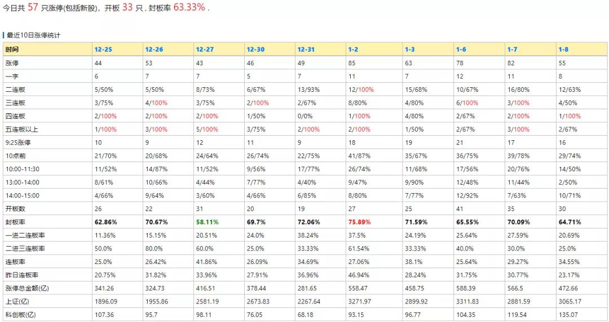Image resolution: width=609 pixels, height=322 pixels.
Task: Select the 1-7 date column header
Action: [x=512, y=50]
